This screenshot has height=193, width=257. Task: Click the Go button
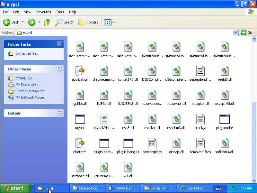point(246,32)
